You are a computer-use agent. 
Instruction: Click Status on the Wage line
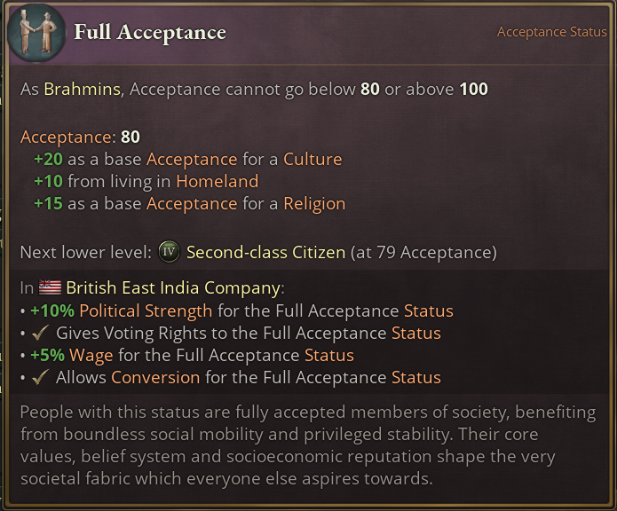pos(328,355)
